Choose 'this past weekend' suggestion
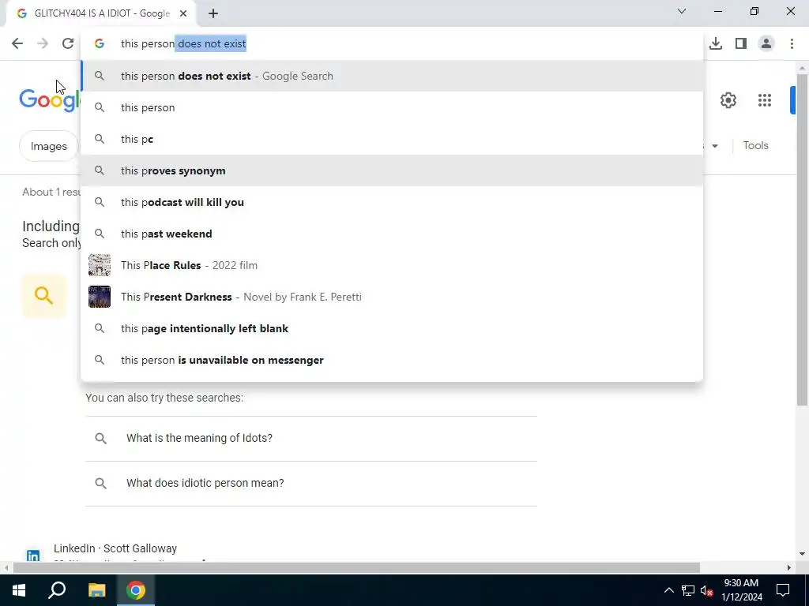809x606 pixels. pyautogui.click(x=392, y=234)
